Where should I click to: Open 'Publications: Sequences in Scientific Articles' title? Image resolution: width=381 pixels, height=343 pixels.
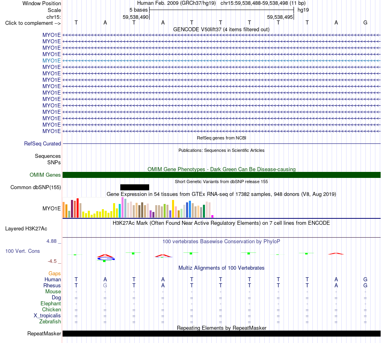221,150
